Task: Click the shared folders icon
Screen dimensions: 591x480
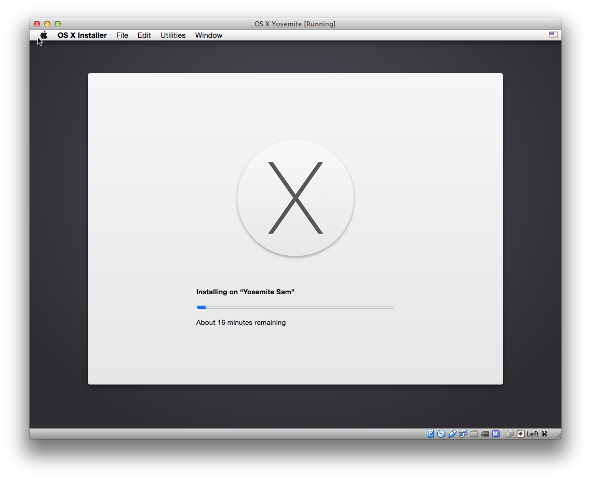Action: click(474, 434)
